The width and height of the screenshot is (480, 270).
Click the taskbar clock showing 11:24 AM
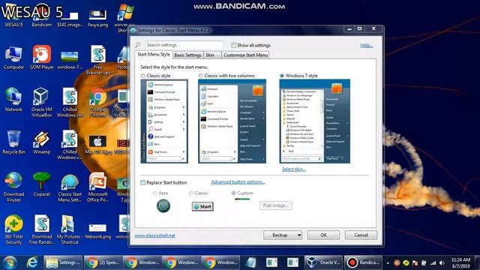point(460,262)
